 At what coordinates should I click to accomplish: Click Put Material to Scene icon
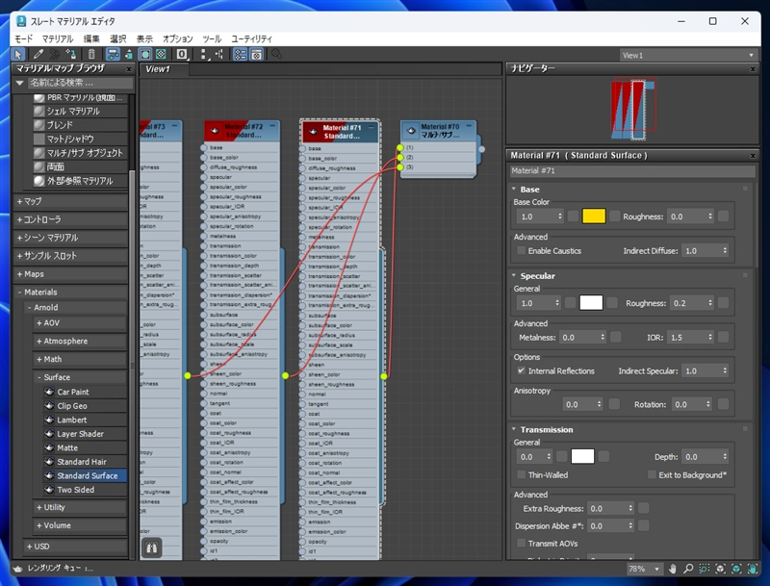[x=55, y=55]
